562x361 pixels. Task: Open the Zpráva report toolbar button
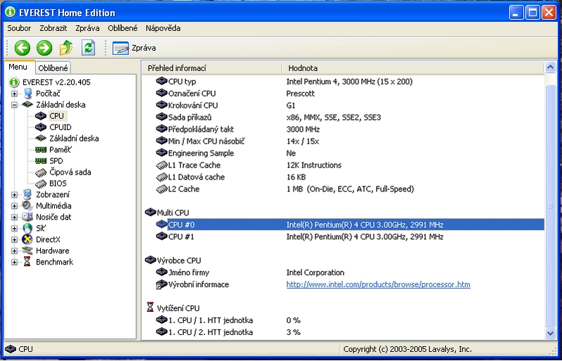[x=135, y=48]
